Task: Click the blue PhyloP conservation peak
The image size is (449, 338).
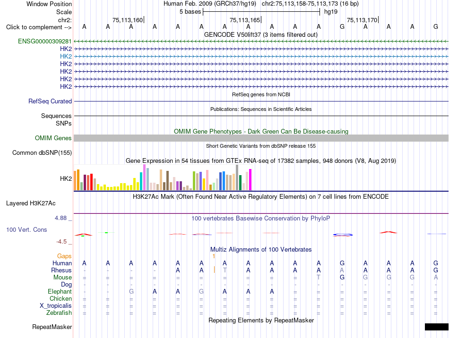Action: click(x=343, y=235)
